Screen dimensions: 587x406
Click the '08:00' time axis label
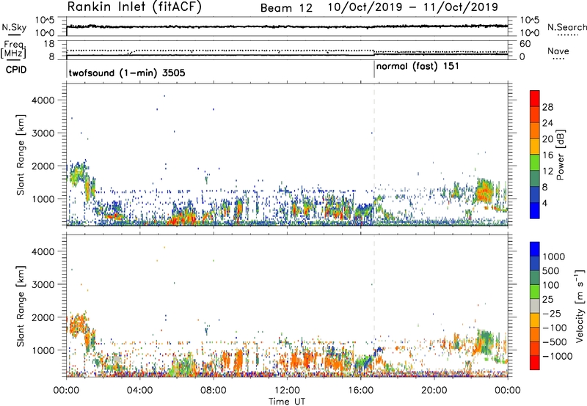pyautogui.click(x=214, y=391)
